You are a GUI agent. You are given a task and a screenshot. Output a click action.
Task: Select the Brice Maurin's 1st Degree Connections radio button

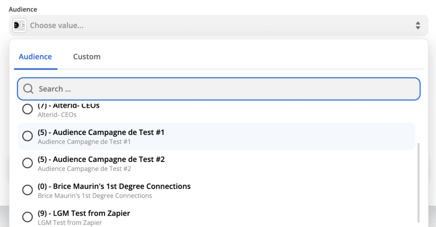point(28,190)
